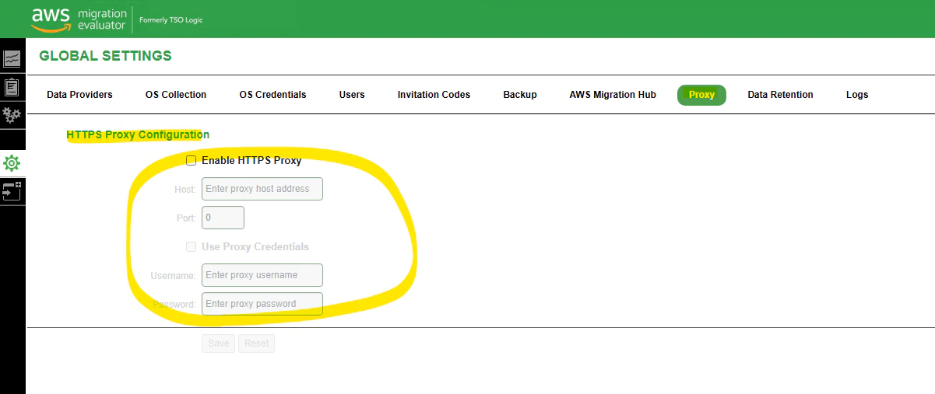Screen dimensions: 935x394
Task: Open the dashboard chart icon in sidebar
Action: point(12,58)
